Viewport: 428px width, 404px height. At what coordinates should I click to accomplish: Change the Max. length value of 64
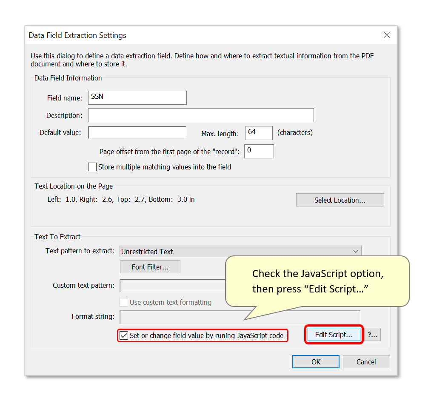tap(258, 132)
